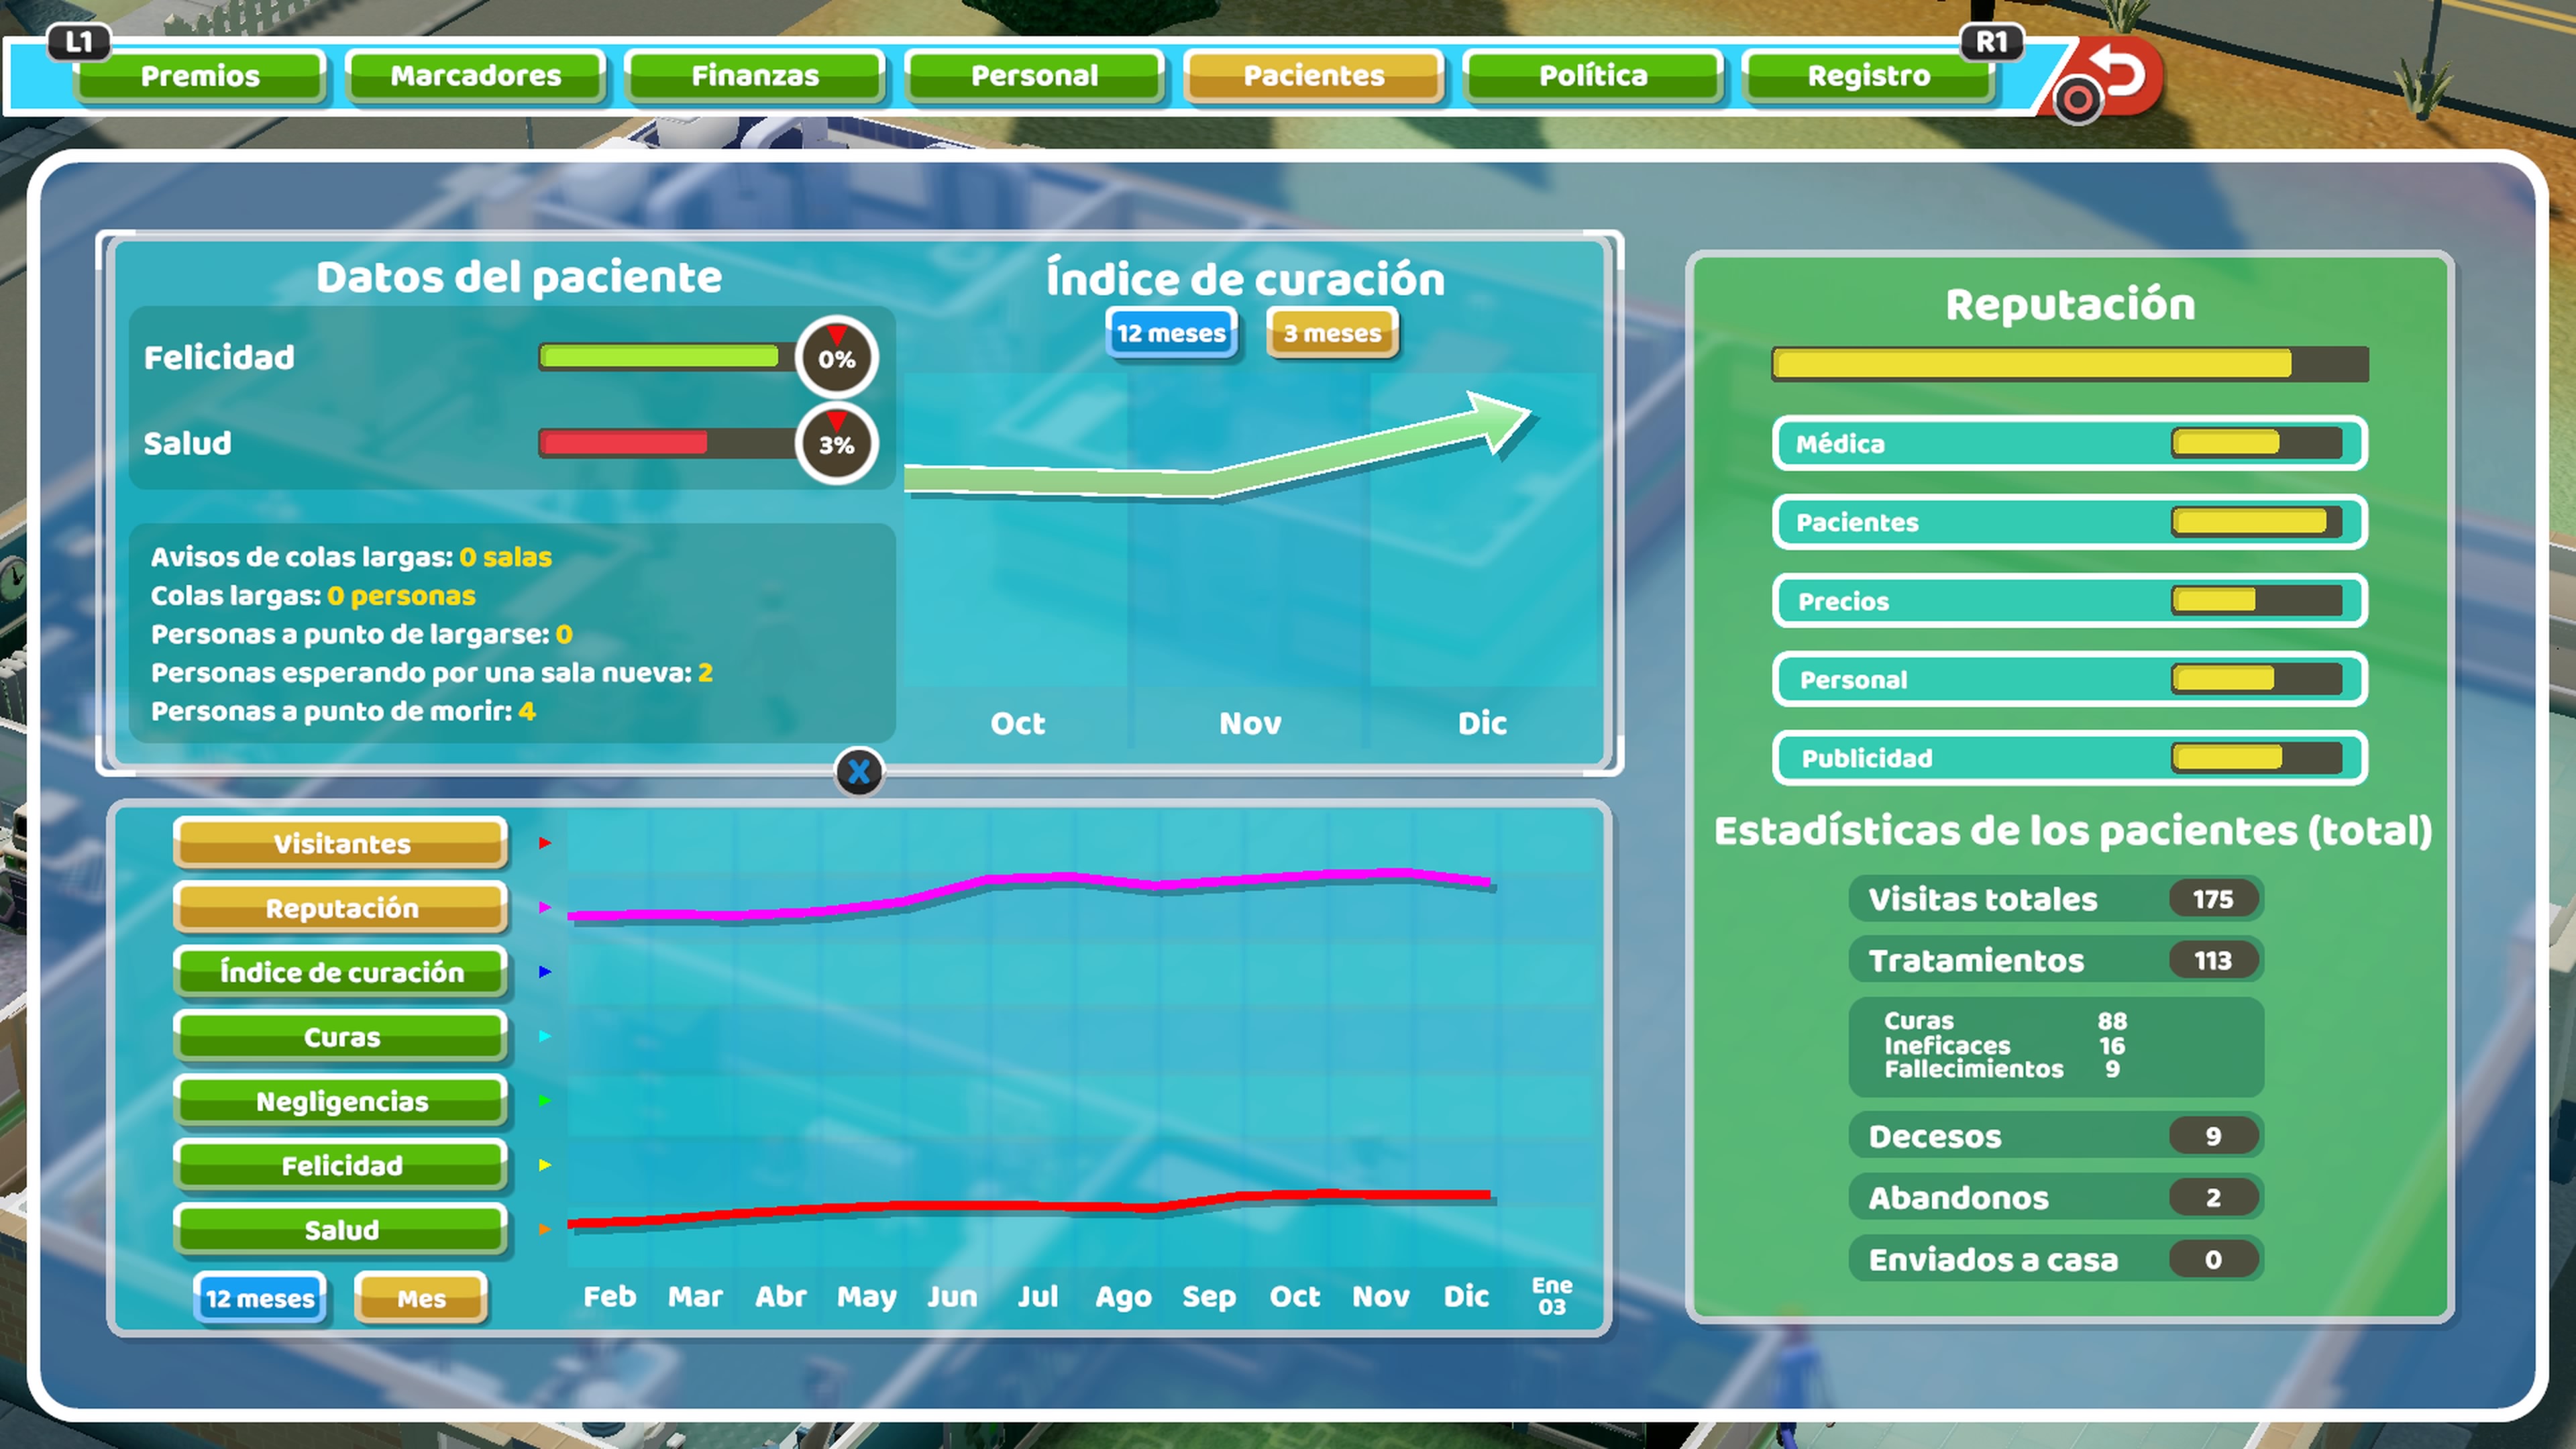The width and height of the screenshot is (2576, 1449).
Task: Toggle the Negligencias graph line
Action: tap(341, 1101)
